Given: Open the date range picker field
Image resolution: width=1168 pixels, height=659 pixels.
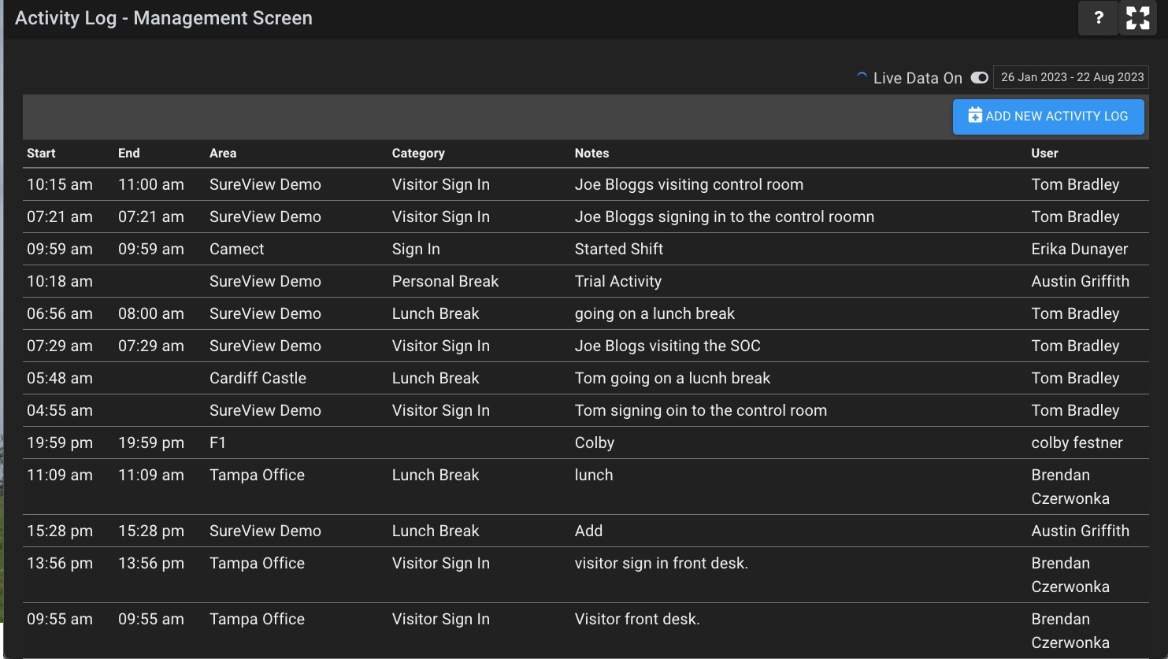Looking at the screenshot, I should [x=1072, y=77].
